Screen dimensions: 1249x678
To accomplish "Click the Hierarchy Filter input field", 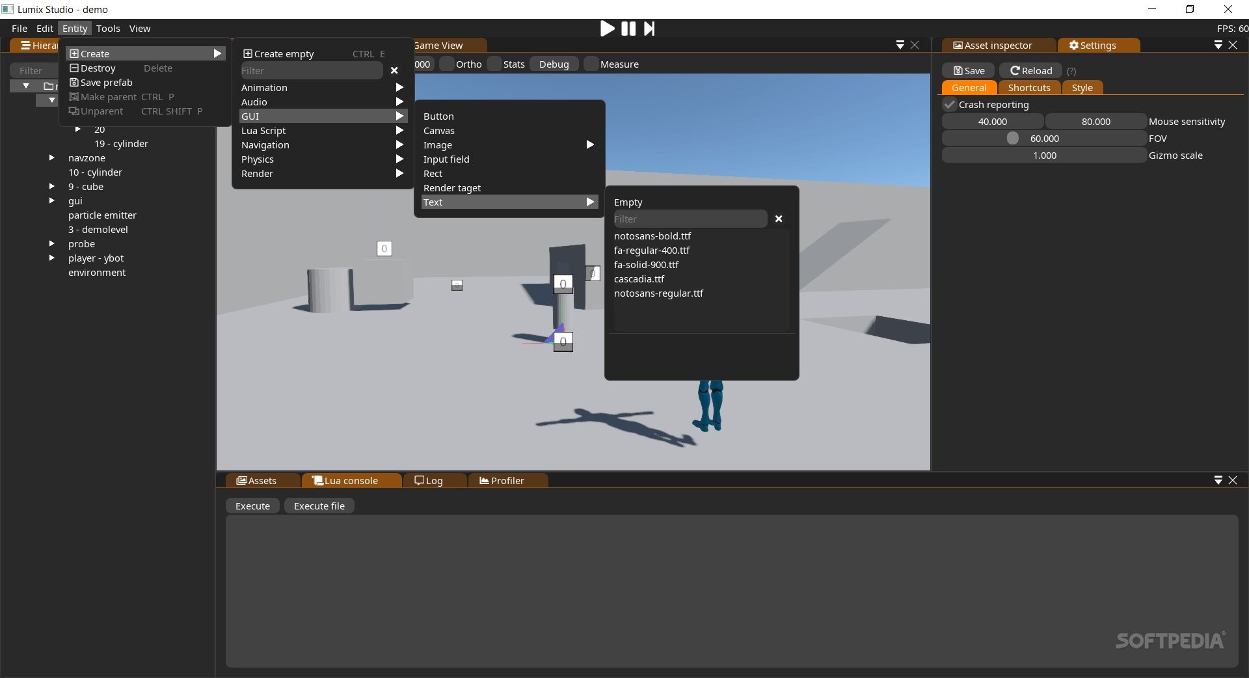I will pos(34,70).
